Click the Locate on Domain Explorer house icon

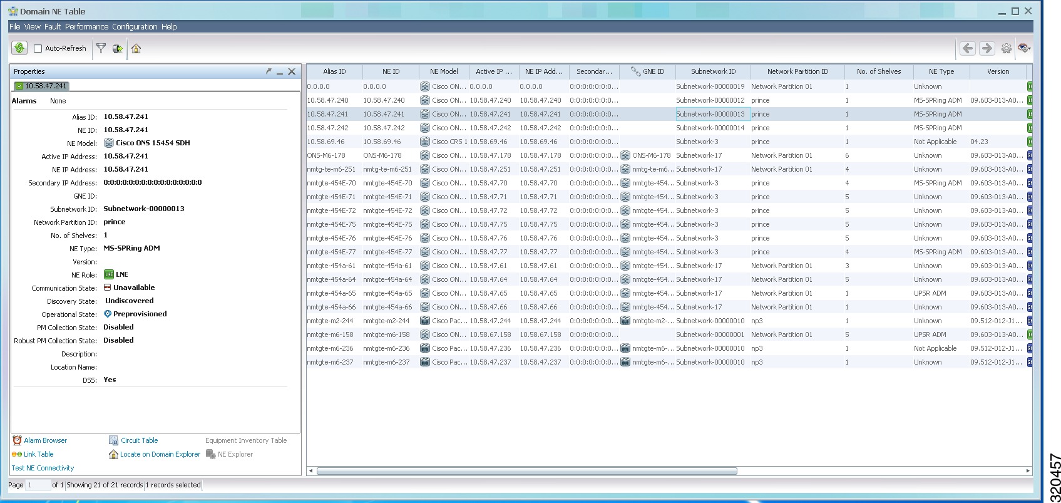click(113, 454)
